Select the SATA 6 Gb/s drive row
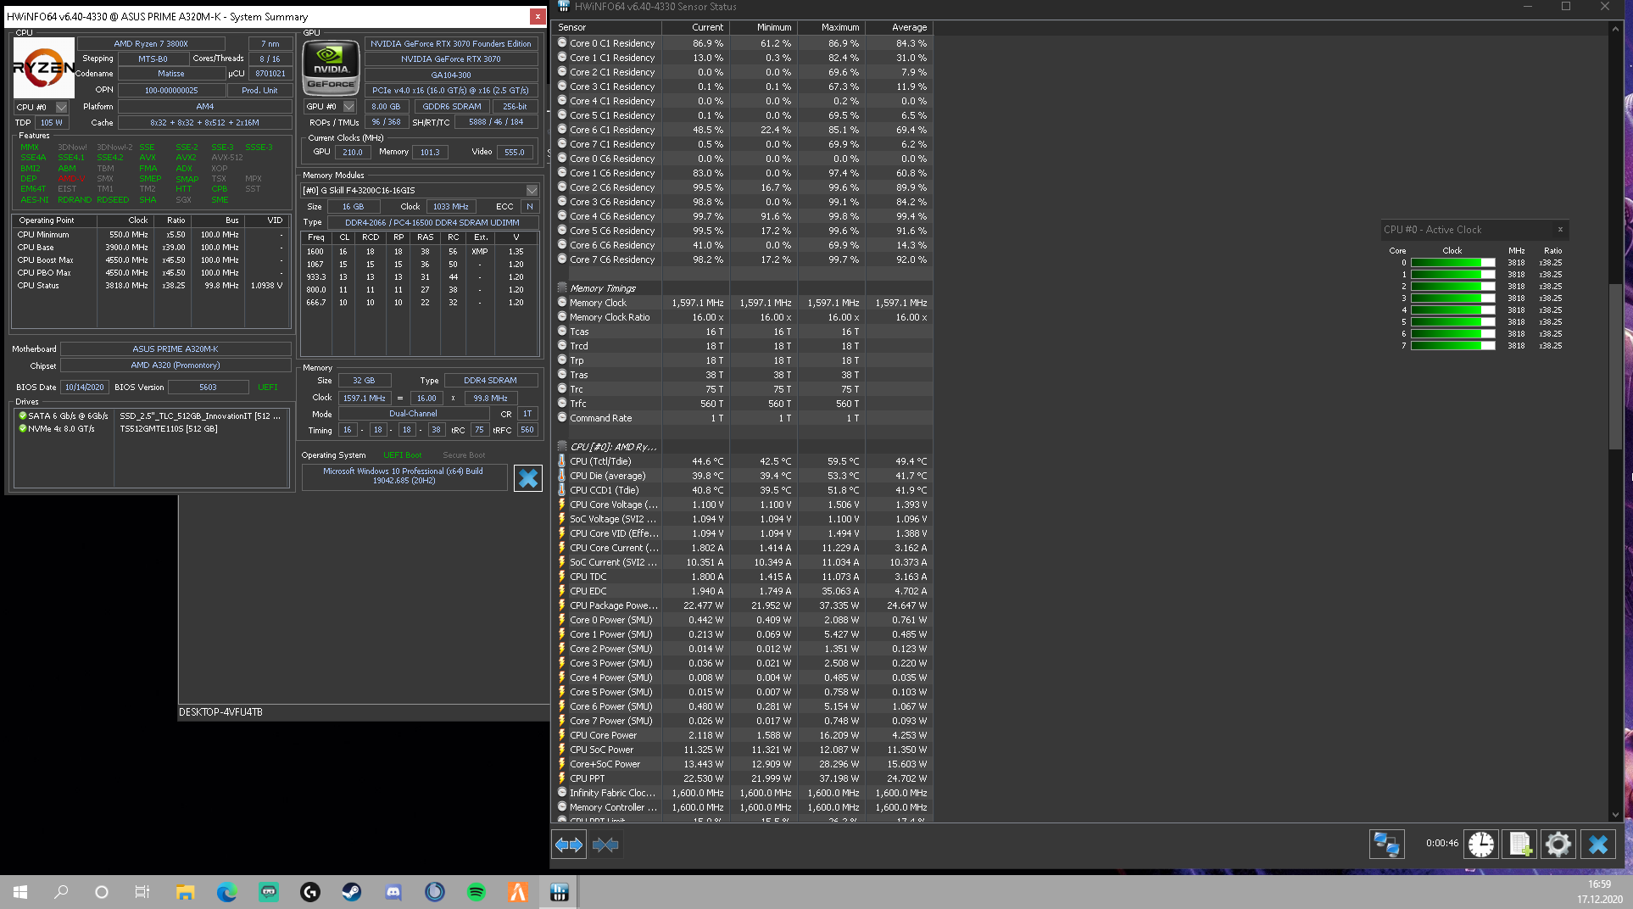 [x=152, y=416]
